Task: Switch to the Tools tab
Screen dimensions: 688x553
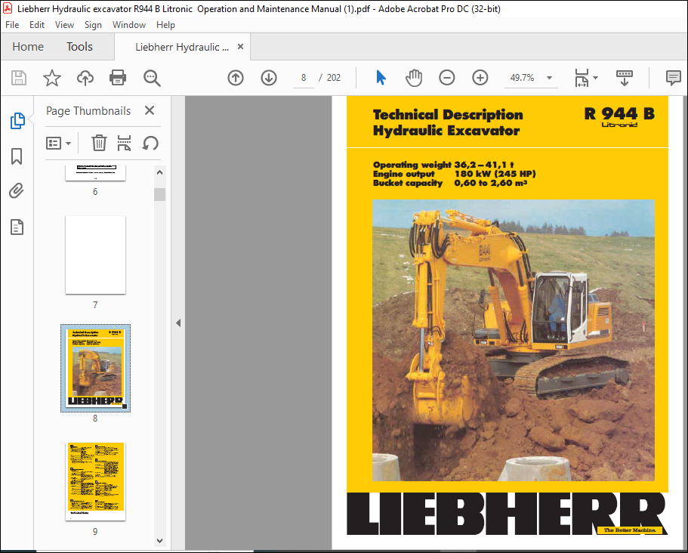Action: (x=79, y=47)
